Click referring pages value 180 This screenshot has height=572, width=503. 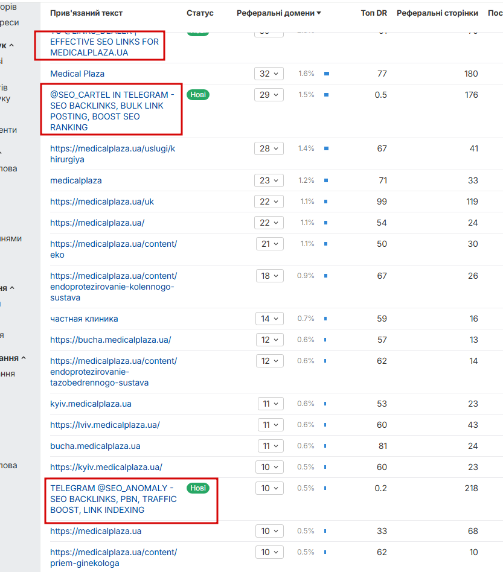[x=471, y=74]
